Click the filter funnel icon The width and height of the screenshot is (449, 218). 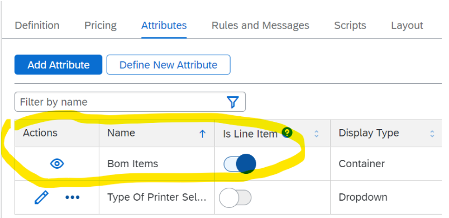point(233,102)
